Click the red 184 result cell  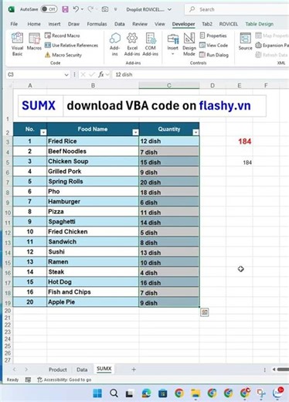[x=240, y=141]
